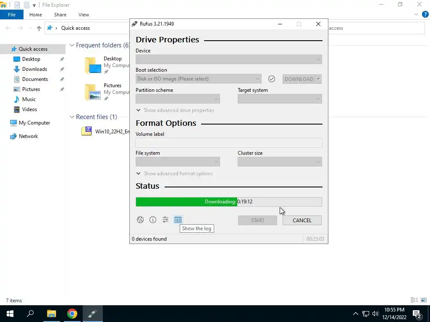Viewport: 430px width, 322px height.
Task: Open Documents in the navigation pane
Action: [35, 79]
